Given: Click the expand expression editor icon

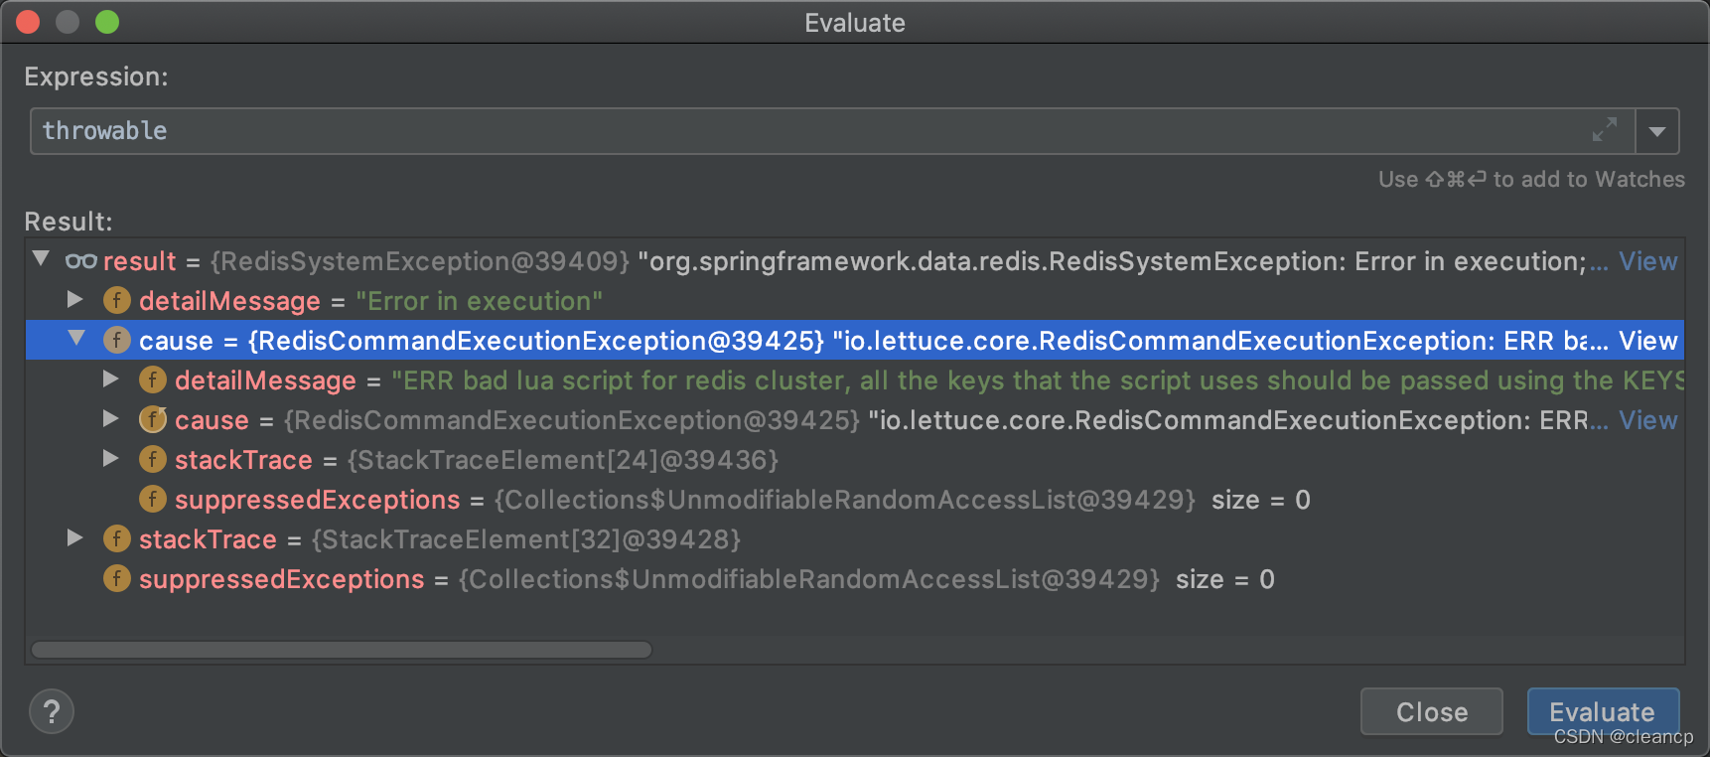Looking at the screenshot, I should point(1605,130).
